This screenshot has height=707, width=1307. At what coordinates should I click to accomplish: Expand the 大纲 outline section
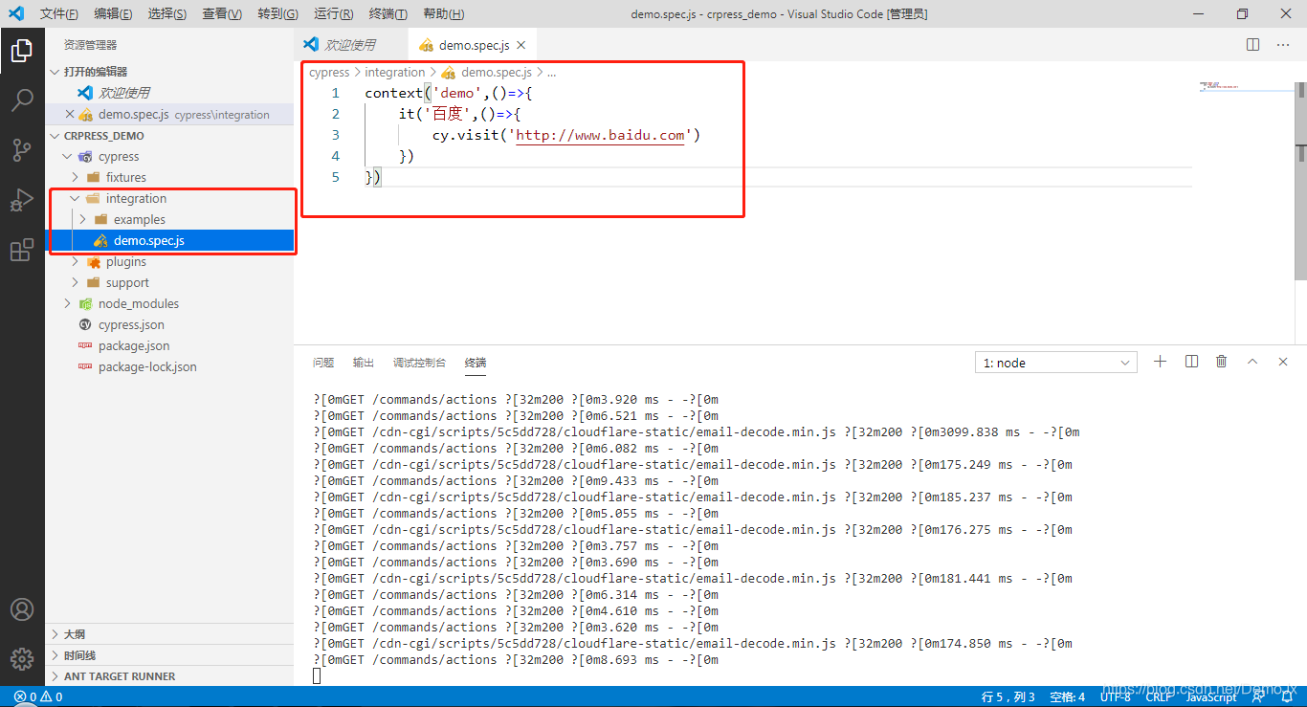pos(55,634)
